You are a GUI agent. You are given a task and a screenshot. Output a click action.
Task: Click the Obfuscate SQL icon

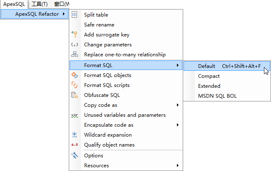(x=75, y=95)
